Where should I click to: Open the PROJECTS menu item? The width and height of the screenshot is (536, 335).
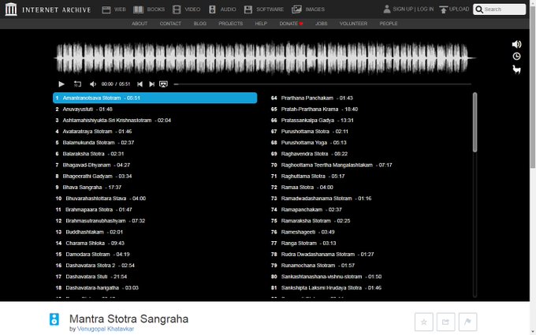[x=231, y=24]
